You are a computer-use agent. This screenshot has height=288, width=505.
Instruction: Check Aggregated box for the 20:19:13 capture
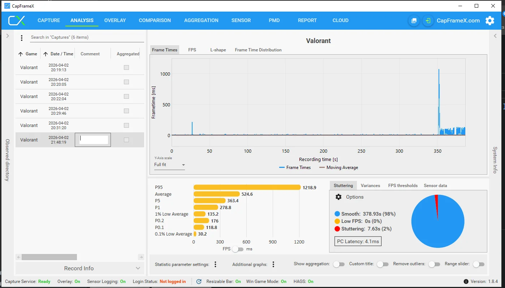click(126, 67)
